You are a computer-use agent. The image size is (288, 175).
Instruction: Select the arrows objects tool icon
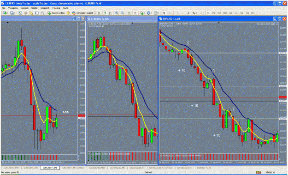tap(194, 13)
